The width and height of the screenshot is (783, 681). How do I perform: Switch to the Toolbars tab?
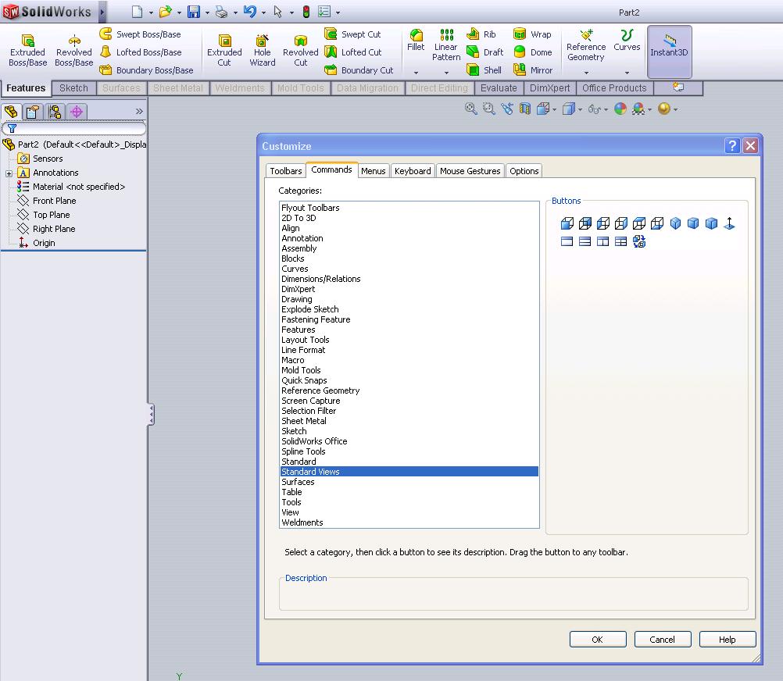[286, 171]
